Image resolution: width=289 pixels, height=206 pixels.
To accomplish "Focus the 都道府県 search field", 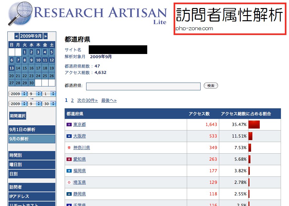I will (143, 86).
